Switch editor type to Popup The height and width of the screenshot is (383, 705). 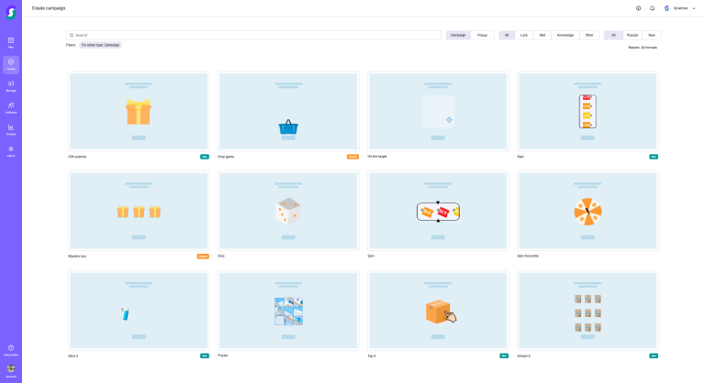(482, 35)
